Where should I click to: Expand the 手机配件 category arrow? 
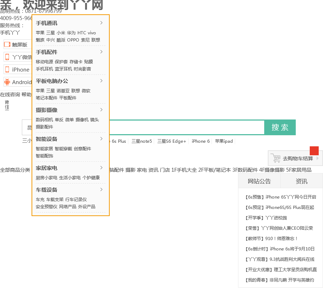point(101,52)
